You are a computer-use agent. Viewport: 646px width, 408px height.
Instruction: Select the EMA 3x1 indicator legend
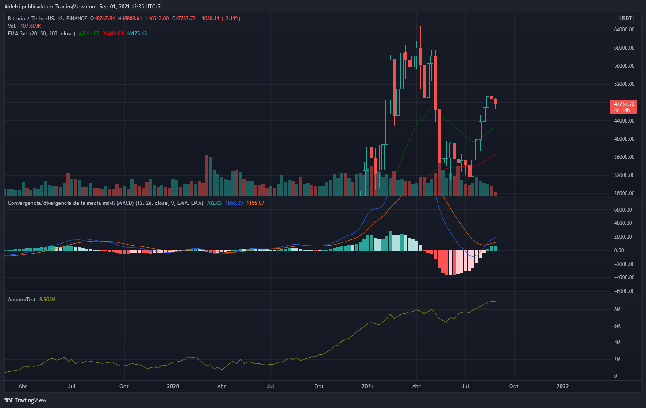click(x=42, y=34)
